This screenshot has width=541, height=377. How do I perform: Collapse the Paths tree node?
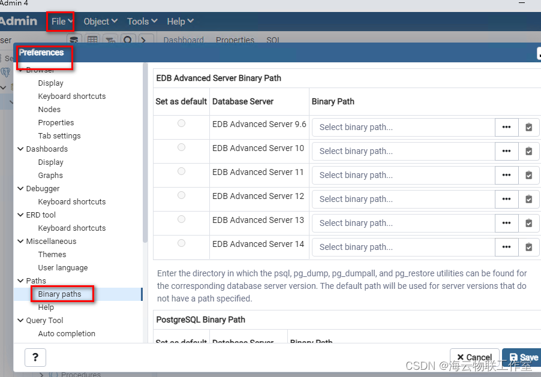pos(21,281)
